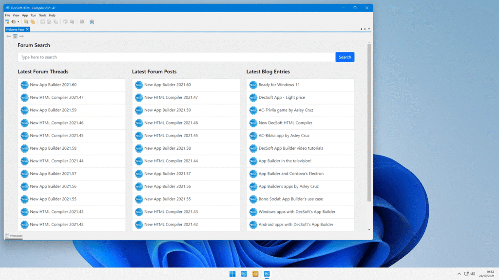Select the yellow search toolbar icon
This screenshot has width=499, height=280.
click(x=26, y=21)
